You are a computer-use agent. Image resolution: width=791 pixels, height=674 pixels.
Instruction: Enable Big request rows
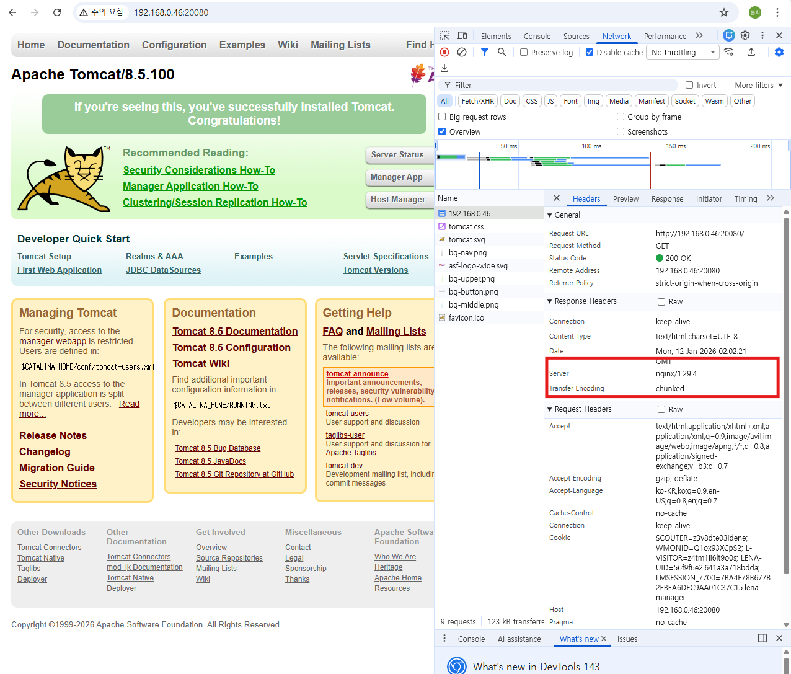point(442,117)
